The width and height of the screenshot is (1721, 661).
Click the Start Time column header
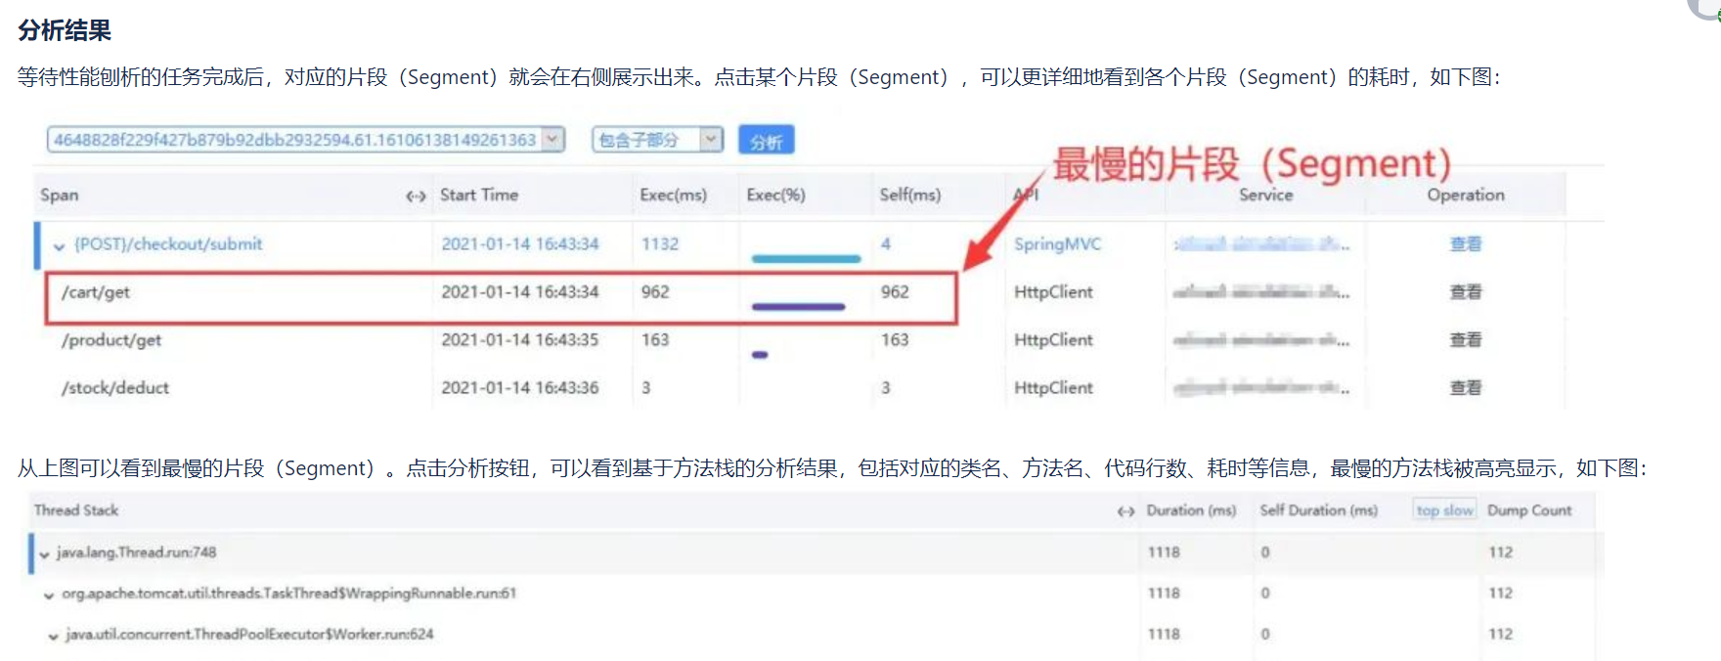[479, 195]
